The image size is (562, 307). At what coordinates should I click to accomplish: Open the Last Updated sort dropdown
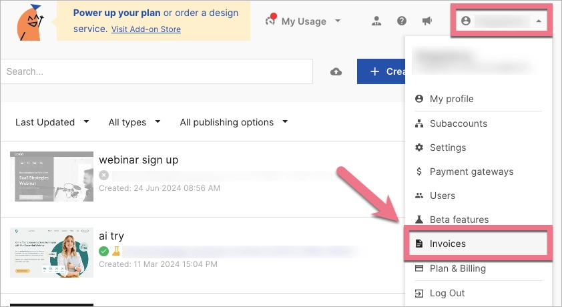[x=52, y=122]
